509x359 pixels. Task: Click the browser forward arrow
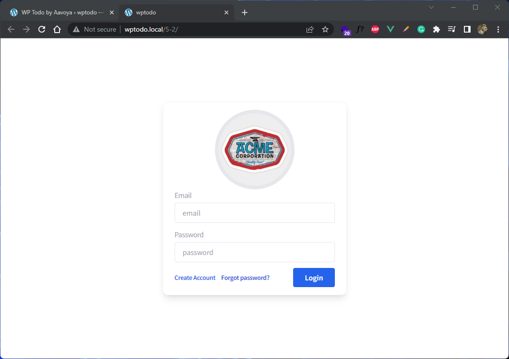(26, 30)
